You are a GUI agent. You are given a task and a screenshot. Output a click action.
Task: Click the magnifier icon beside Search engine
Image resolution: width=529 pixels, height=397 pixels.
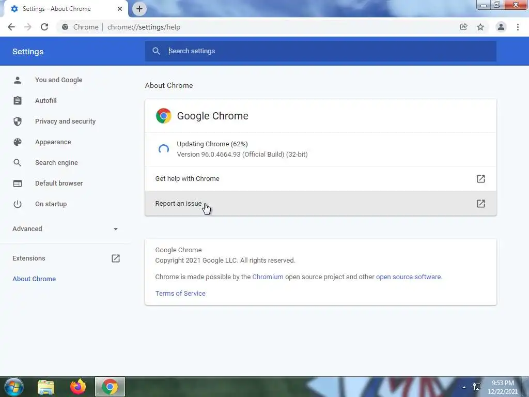click(18, 163)
